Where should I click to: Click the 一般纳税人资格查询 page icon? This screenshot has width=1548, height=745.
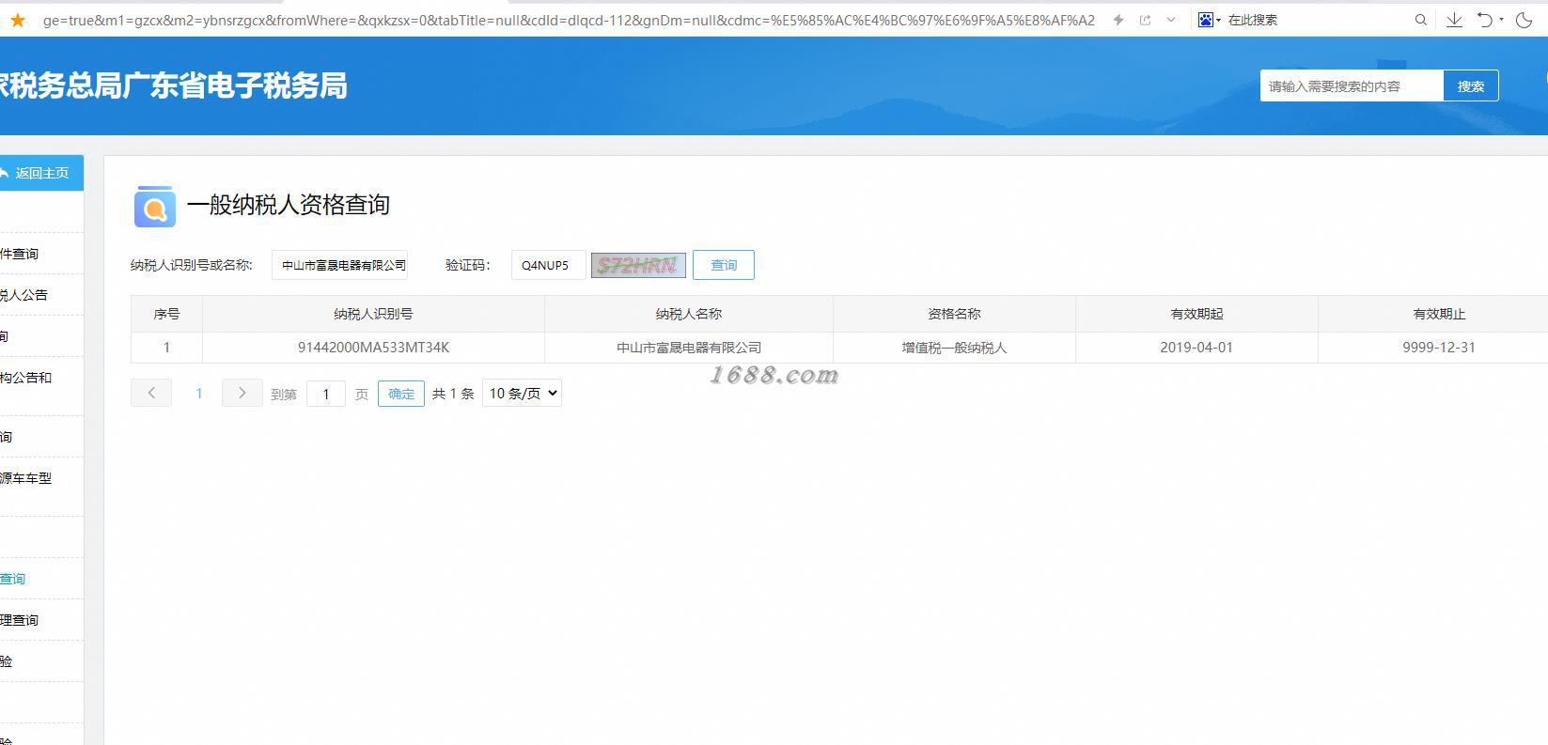pyautogui.click(x=155, y=206)
